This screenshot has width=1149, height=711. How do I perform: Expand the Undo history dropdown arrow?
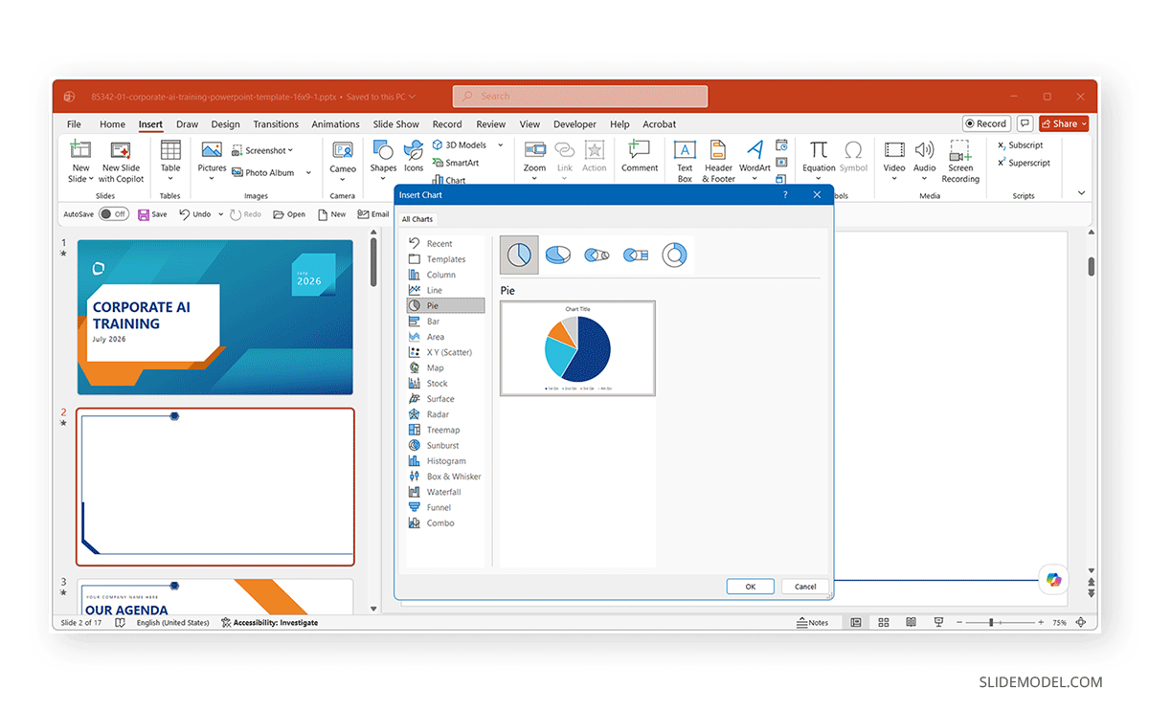(x=220, y=214)
